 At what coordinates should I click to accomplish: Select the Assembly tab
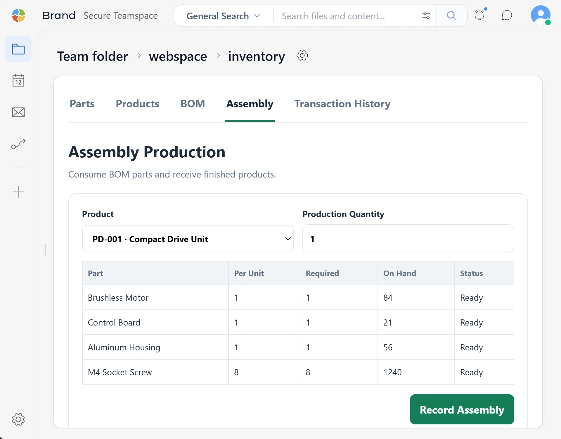pyautogui.click(x=250, y=104)
